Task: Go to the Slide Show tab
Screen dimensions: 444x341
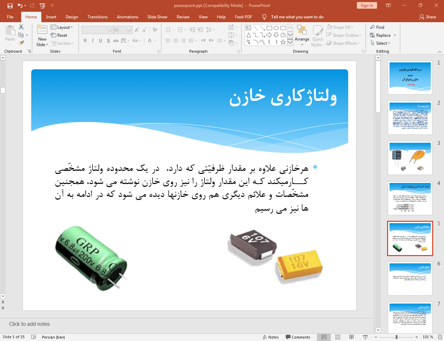Action: click(x=157, y=17)
